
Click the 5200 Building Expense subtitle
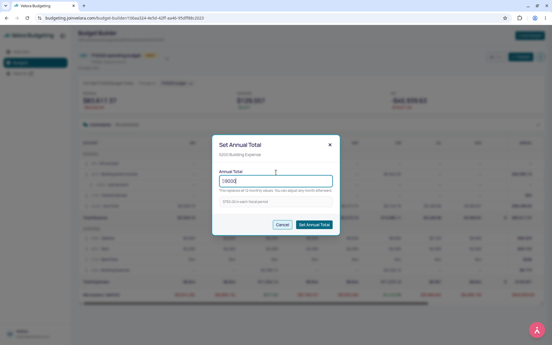pos(240,155)
